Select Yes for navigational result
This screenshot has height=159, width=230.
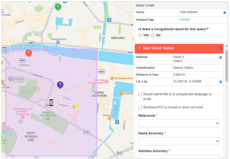pyautogui.click(x=140, y=36)
